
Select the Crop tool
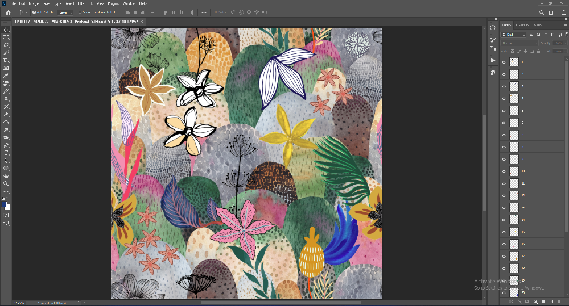(6, 61)
